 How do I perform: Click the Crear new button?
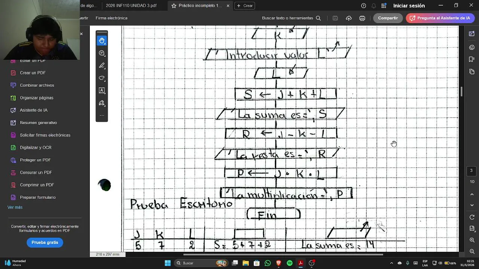click(x=245, y=6)
